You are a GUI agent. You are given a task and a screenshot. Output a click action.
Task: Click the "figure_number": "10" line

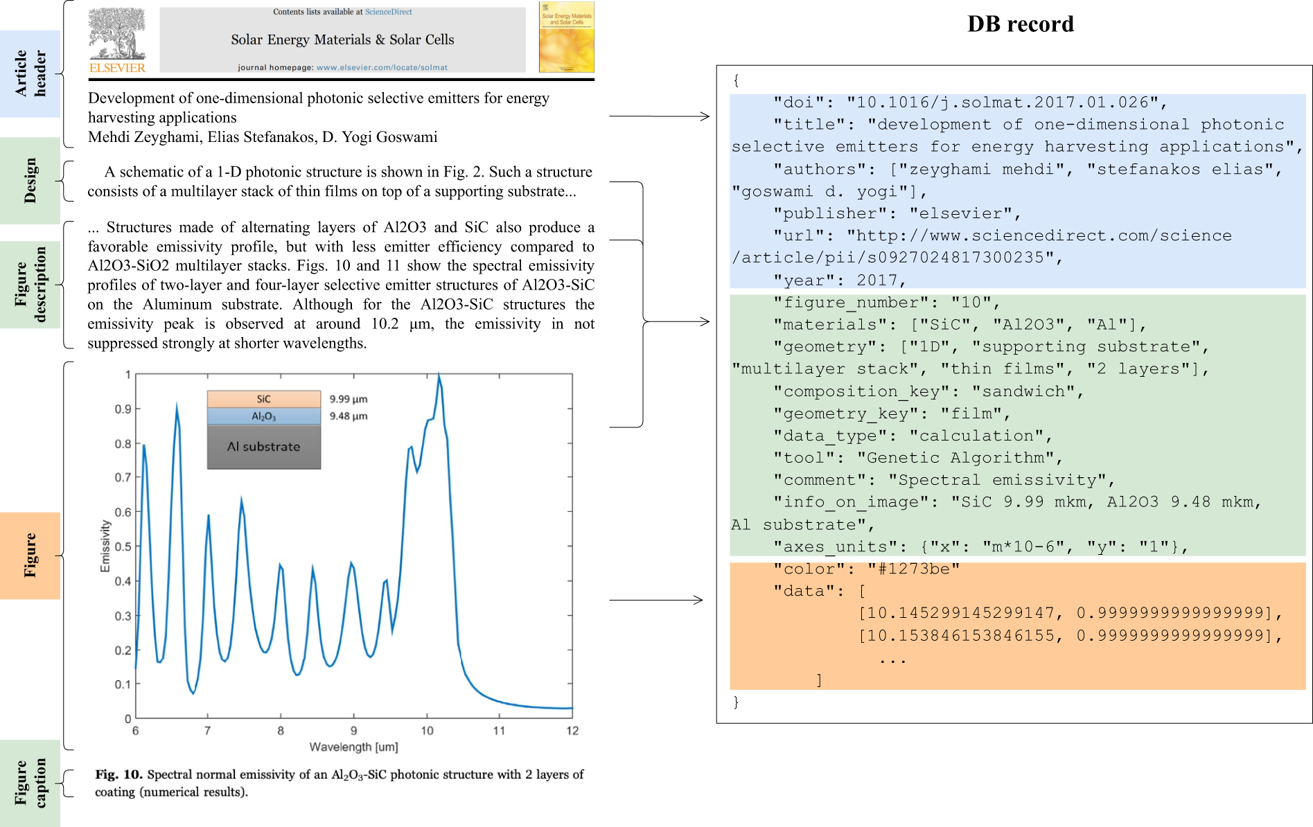887,303
